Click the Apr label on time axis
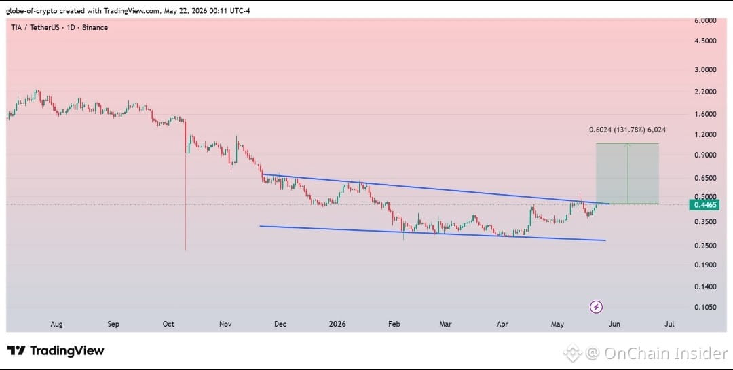Viewport: 733px width, 370px height. click(x=502, y=324)
